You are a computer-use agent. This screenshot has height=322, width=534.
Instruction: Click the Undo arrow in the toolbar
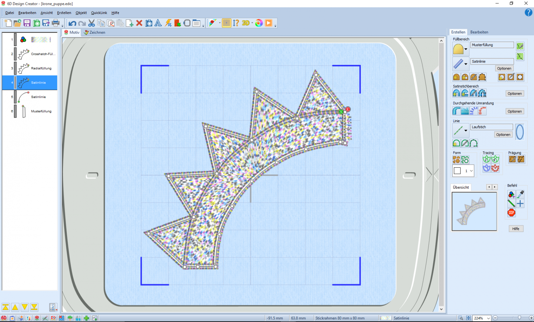coord(72,23)
